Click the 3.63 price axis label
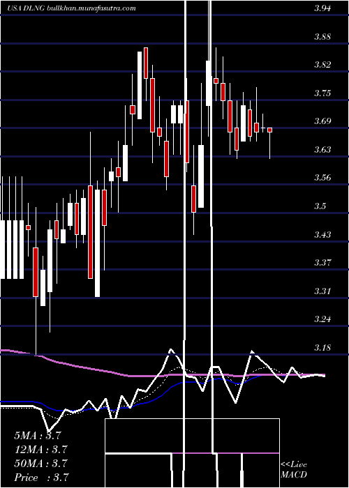This screenshot has height=488, width=349. 322,150
